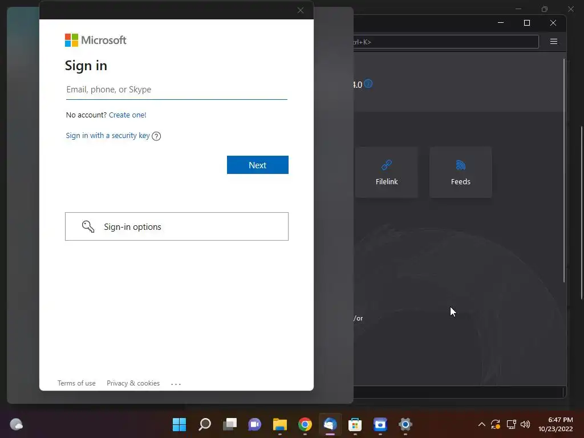Click the Microsoft logo
584x438 pixels.
pyautogui.click(x=96, y=40)
